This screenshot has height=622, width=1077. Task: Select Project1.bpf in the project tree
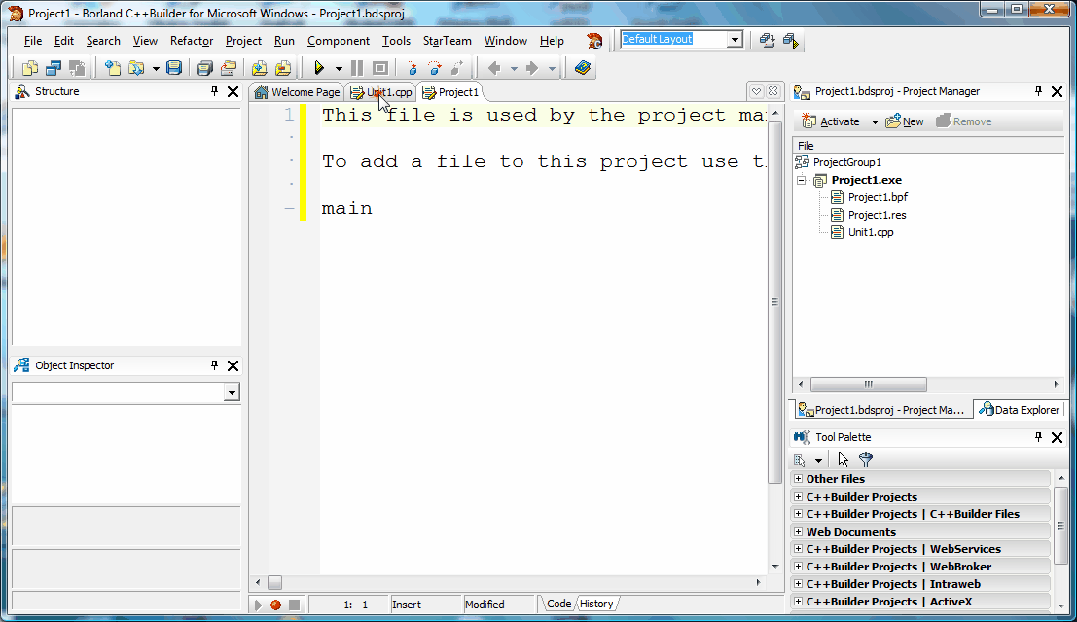tap(878, 197)
